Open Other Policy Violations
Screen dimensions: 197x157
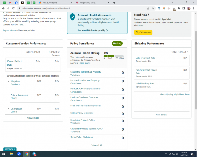(82, 137)
